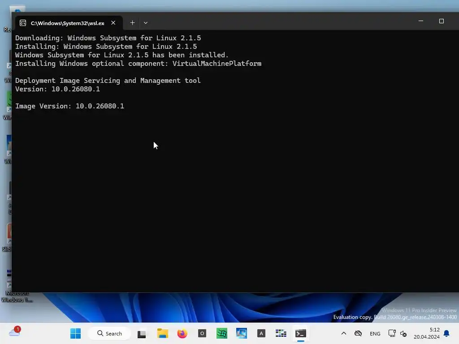Screen dimensions: 459x344
Task: Click 'Deployment Image Servicing and Management tool' line
Action: tap(108, 81)
